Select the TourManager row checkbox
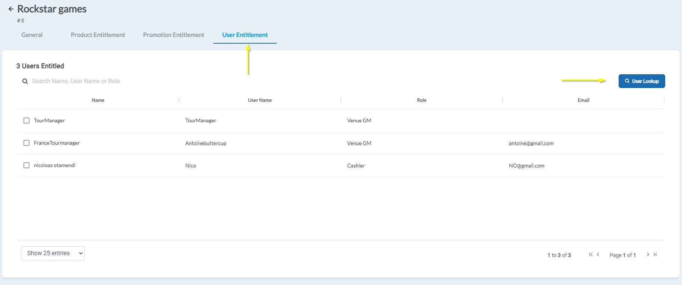682x285 pixels. (26, 120)
